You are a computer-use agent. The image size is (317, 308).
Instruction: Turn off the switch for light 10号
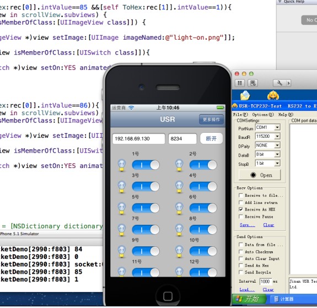(x=203, y=251)
